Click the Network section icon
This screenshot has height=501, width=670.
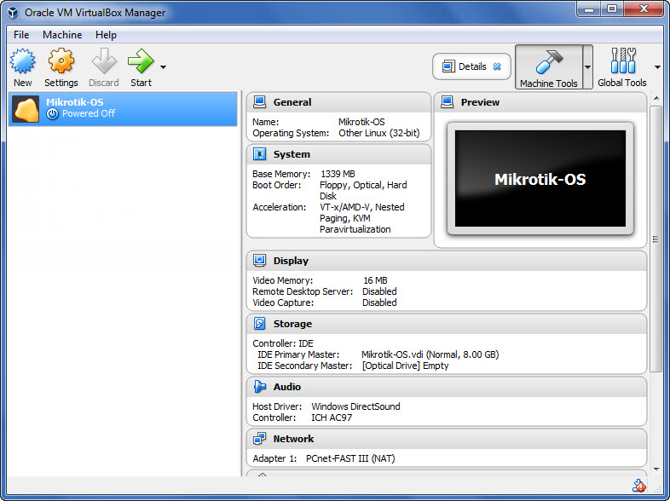259,439
